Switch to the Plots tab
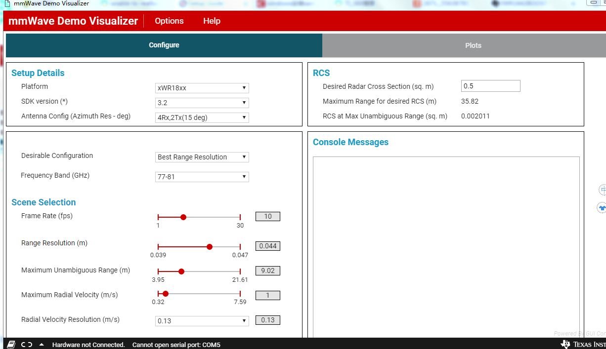Screen dimensions: 606x349 (x=473, y=45)
